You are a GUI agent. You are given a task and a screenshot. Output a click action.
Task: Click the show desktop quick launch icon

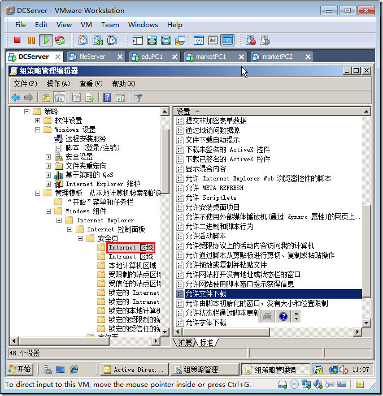[x=60, y=369]
